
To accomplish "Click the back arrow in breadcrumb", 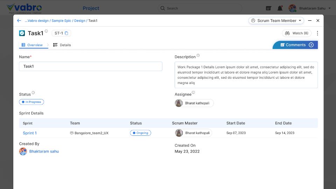I will click(19, 21).
